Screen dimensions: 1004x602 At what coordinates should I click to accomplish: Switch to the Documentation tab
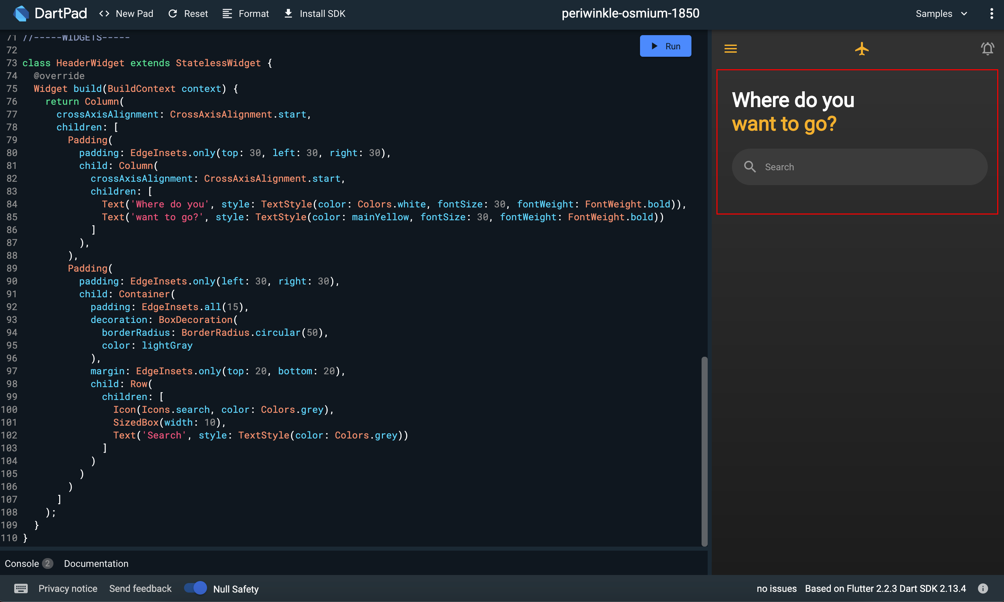[x=97, y=563]
